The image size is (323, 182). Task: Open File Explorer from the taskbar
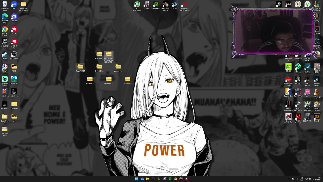click(x=148, y=179)
